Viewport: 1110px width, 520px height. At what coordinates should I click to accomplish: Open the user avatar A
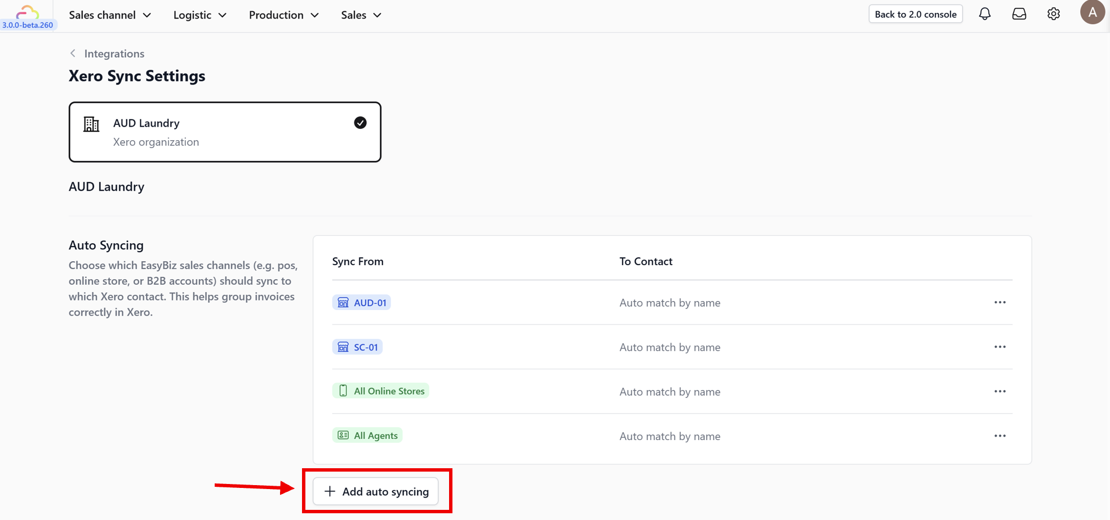click(1092, 12)
